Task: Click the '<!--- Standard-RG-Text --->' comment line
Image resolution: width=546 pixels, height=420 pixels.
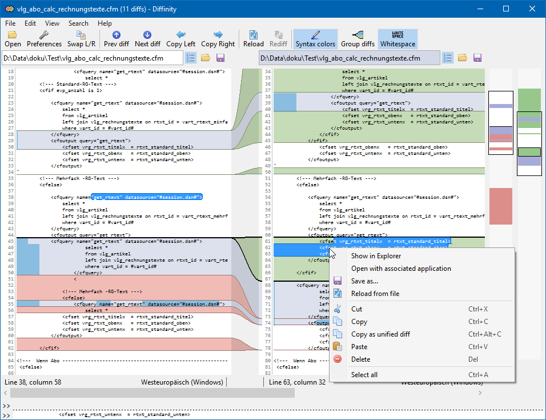Action: (x=78, y=84)
